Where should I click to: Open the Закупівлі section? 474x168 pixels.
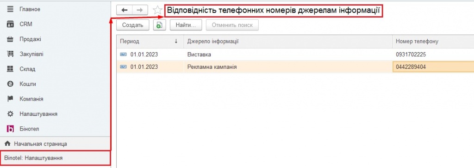[x=31, y=54]
